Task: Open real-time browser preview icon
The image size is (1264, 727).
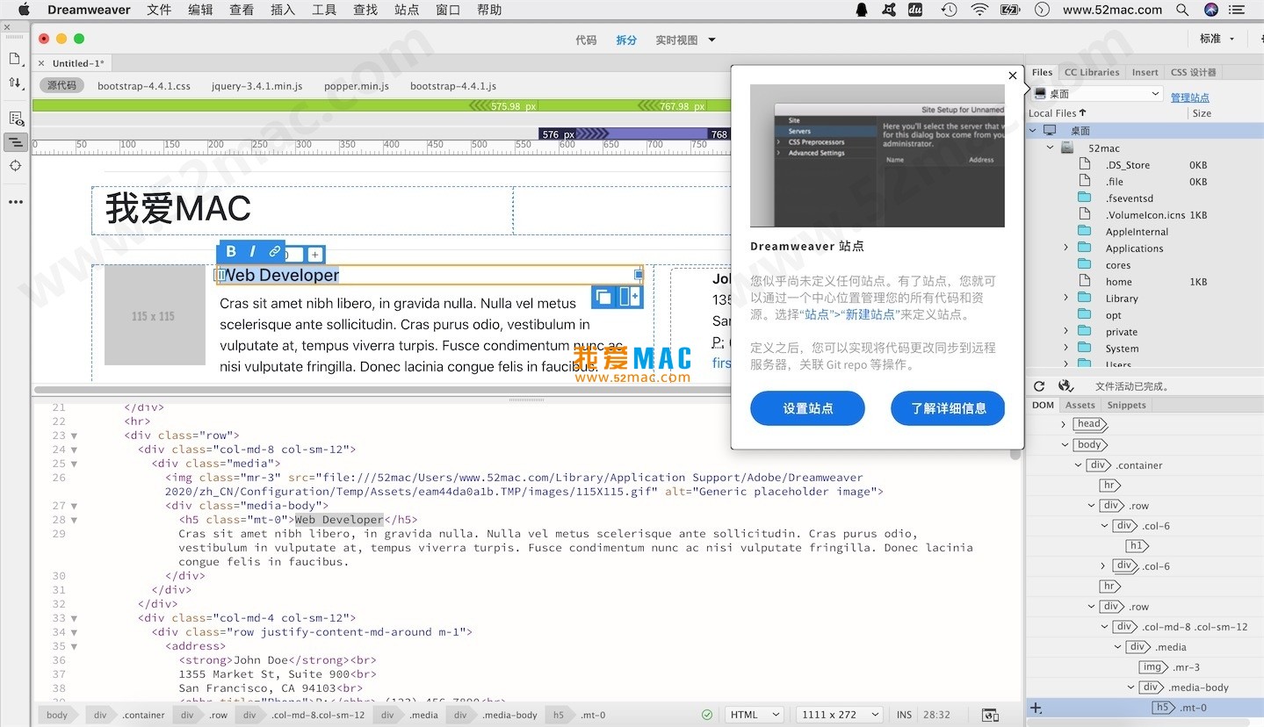Action: point(990,715)
